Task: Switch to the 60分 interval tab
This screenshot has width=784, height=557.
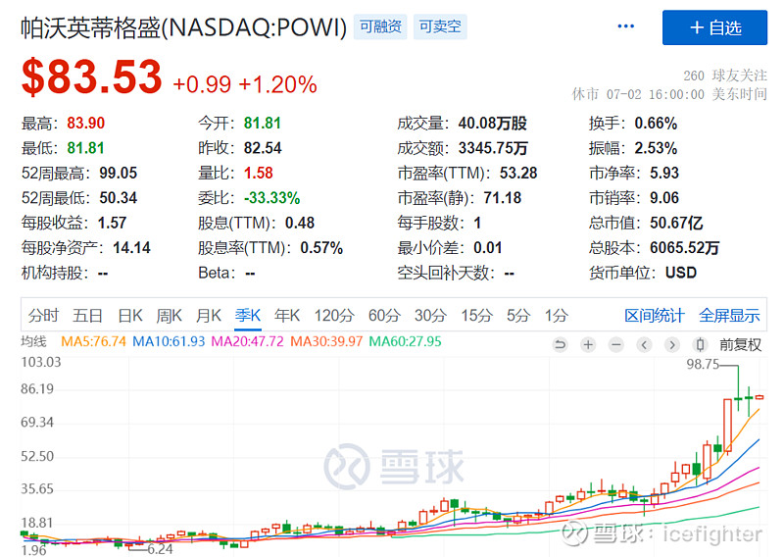Action: (384, 316)
